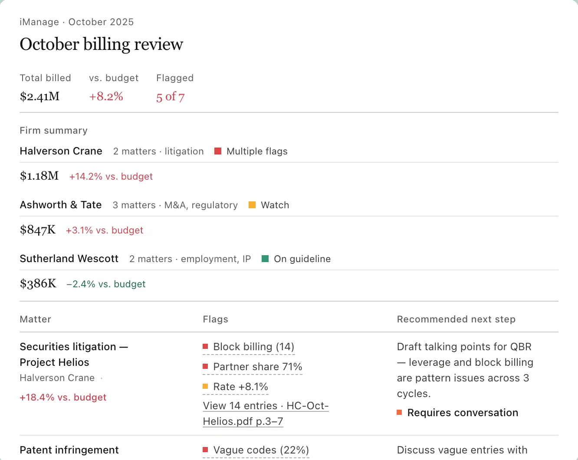The height and width of the screenshot is (460, 578).
Task: Click 2 matters · litigation text
Action: point(158,151)
